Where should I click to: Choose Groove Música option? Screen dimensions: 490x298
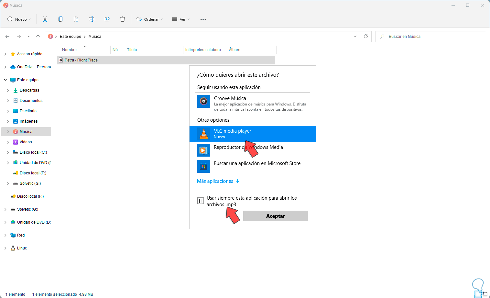[x=253, y=103]
